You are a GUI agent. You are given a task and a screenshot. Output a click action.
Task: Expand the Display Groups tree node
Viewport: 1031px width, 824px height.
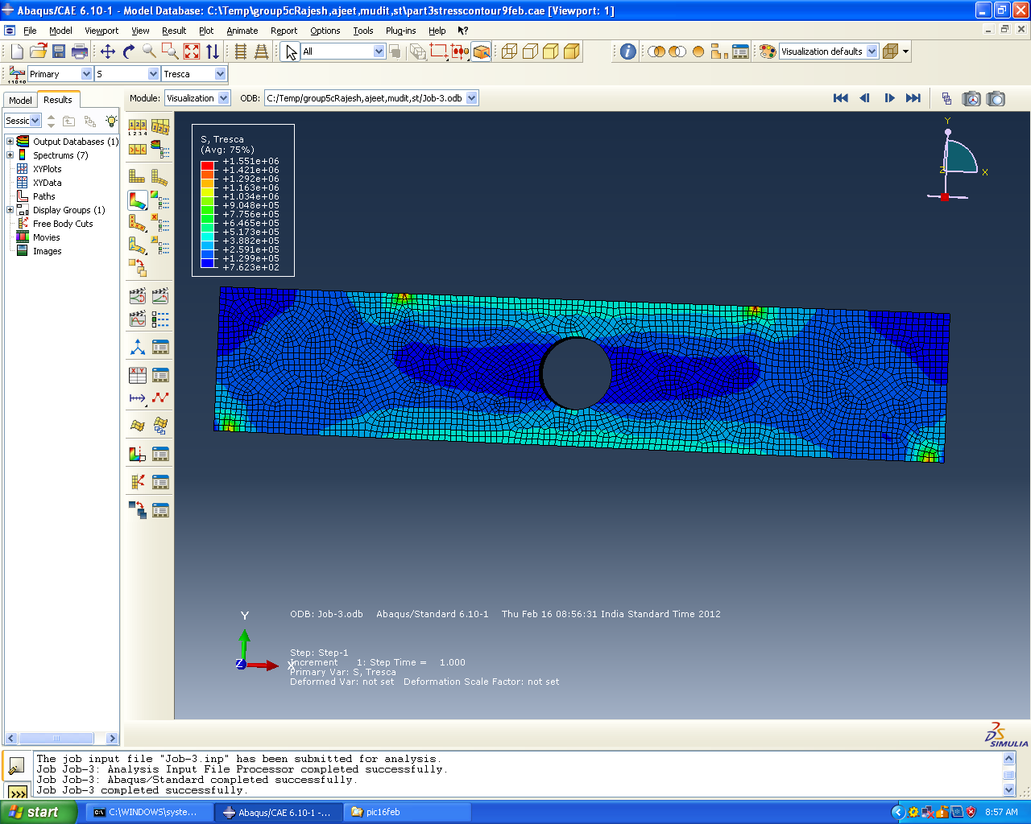coord(10,210)
